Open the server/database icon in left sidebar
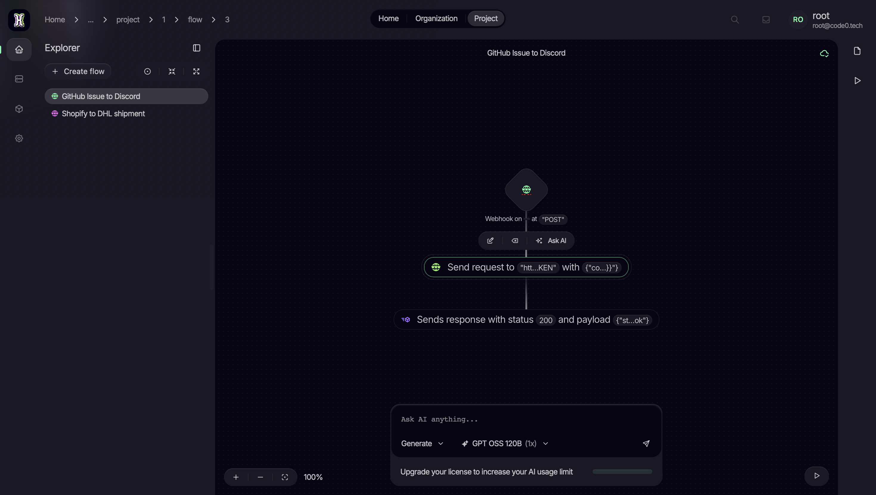The width and height of the screenshot is (876, 495). [x=19, y=79]
